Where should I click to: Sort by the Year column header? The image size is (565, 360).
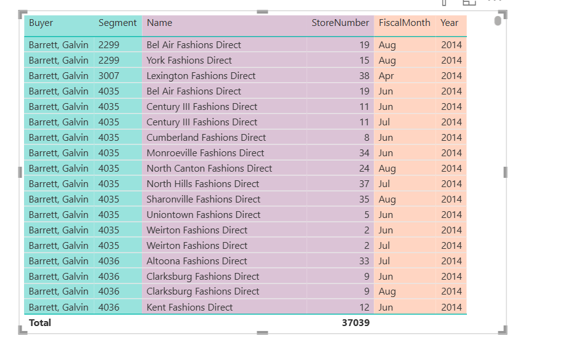[449, 23]
